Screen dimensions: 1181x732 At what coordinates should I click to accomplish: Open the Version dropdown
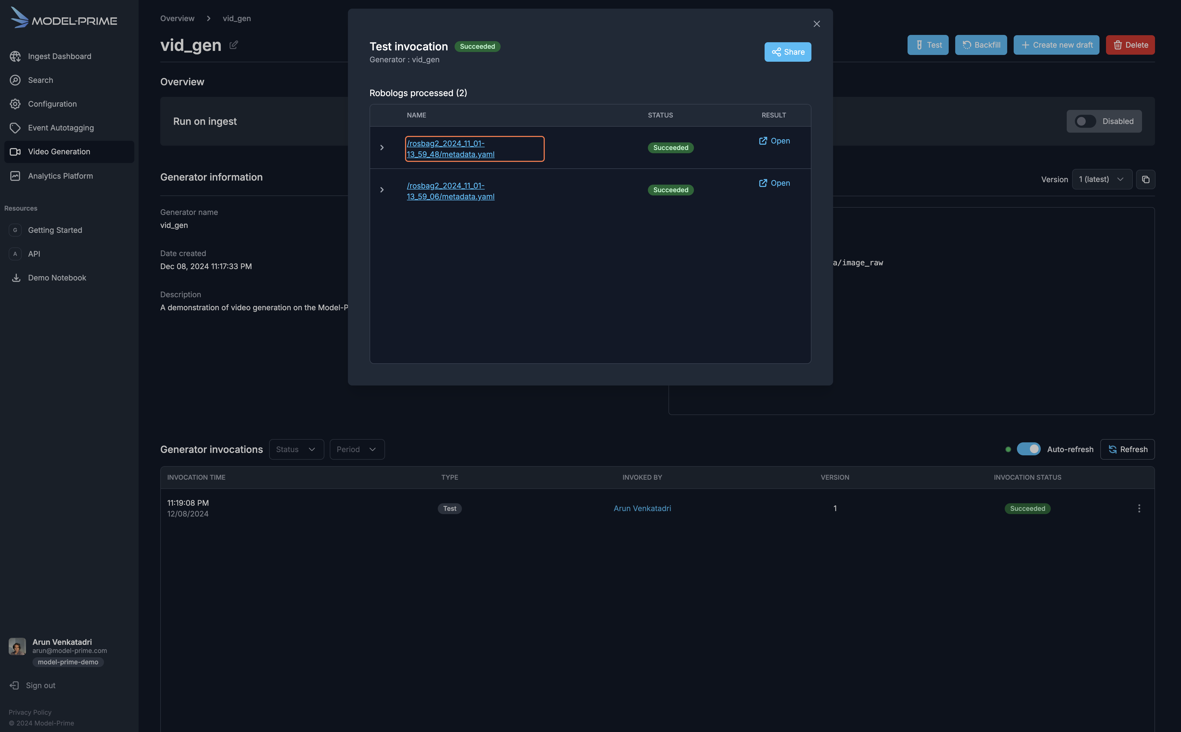[x=1102, y=179]
